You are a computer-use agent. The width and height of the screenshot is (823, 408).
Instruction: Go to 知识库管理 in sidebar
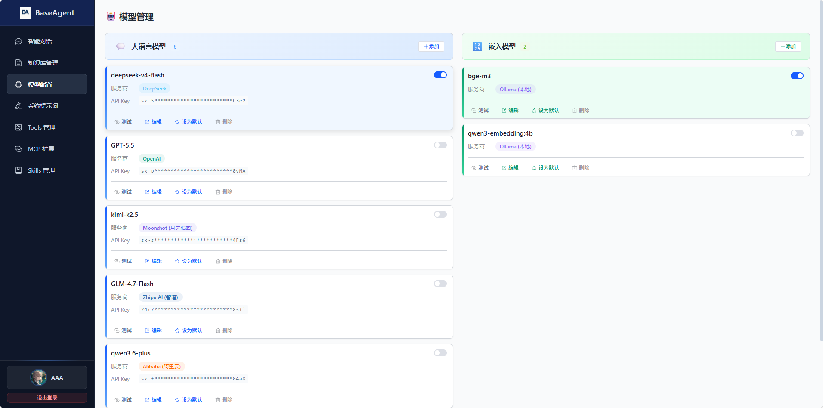[x=47, y=63]
